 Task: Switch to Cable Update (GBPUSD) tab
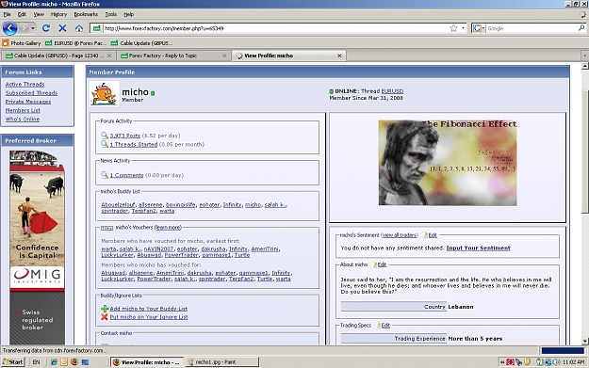56,56
